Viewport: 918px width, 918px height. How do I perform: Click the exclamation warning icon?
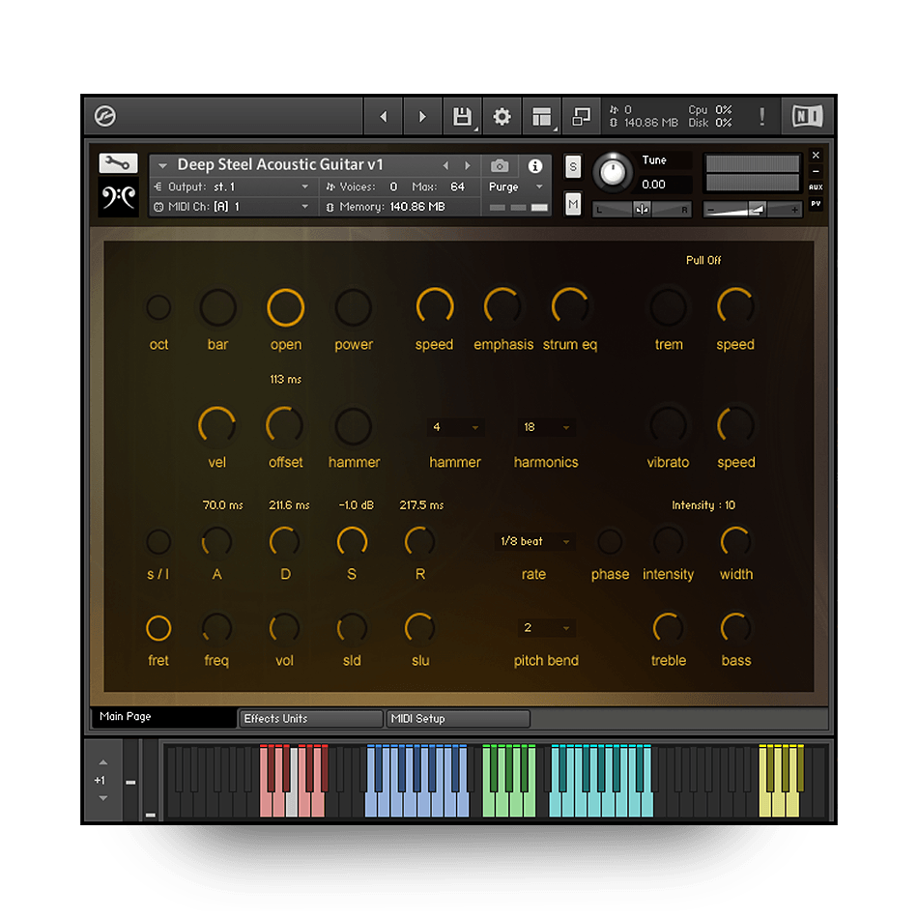click(x=761, y=117)
